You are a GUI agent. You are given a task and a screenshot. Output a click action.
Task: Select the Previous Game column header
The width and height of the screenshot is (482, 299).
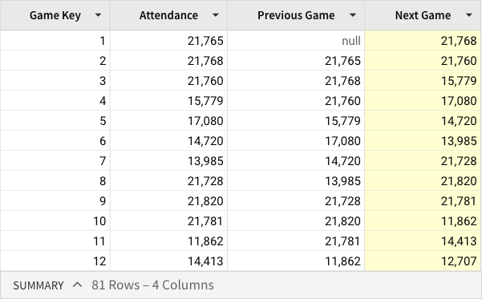[x=296, y=15]
